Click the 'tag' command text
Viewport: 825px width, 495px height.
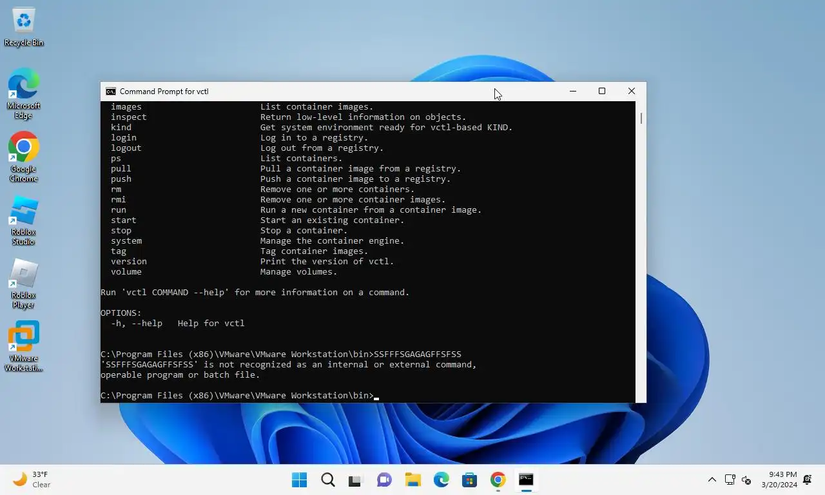tap(119, 251)
